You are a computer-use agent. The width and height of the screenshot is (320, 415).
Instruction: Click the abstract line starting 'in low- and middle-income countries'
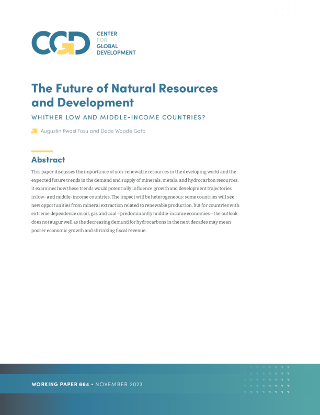point(133,197)
